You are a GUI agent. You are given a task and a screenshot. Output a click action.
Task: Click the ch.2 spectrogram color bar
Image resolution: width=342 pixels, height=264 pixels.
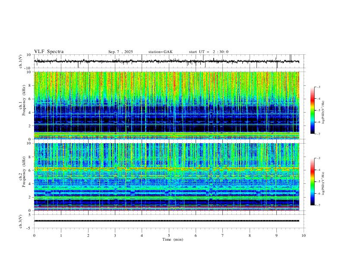click(x=312, y=182)
